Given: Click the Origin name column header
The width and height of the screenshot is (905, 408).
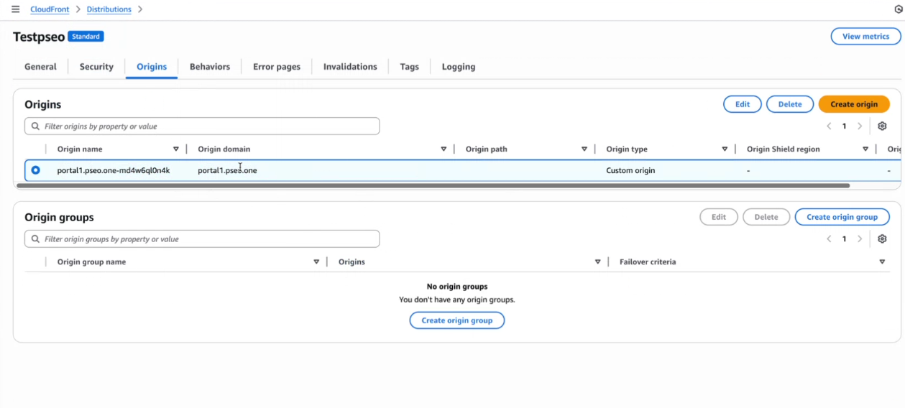Looking at the screenshot, I should click(x=80, y=149).
